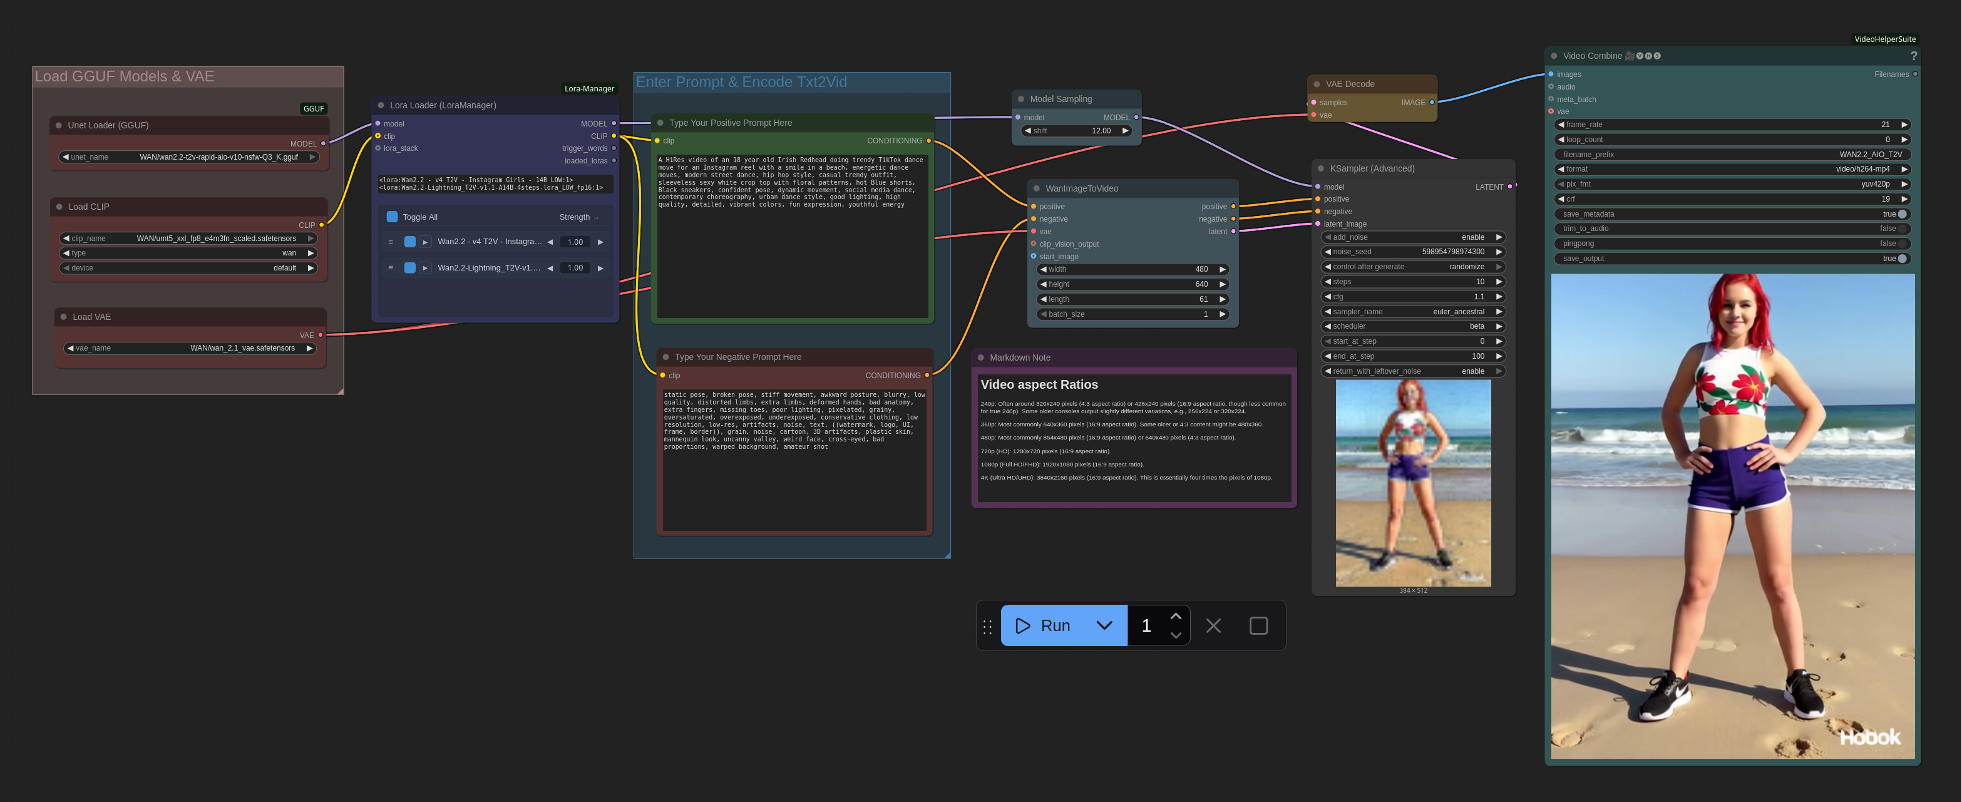The height and width of the screenshot is (802, 1962).
Task: Click the action bar drag handle dots
Action: [x=987, y=626]
